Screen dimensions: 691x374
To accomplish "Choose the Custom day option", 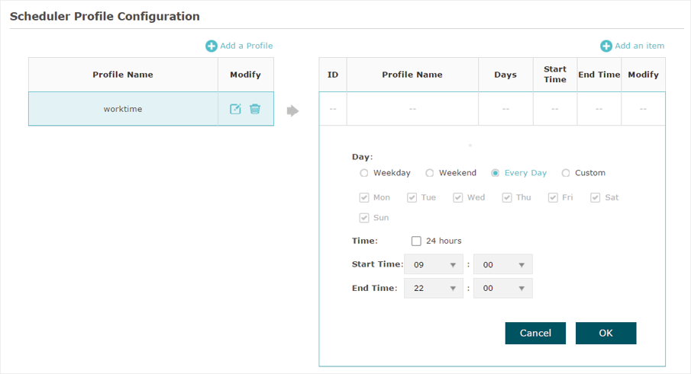I will point(566,173).
